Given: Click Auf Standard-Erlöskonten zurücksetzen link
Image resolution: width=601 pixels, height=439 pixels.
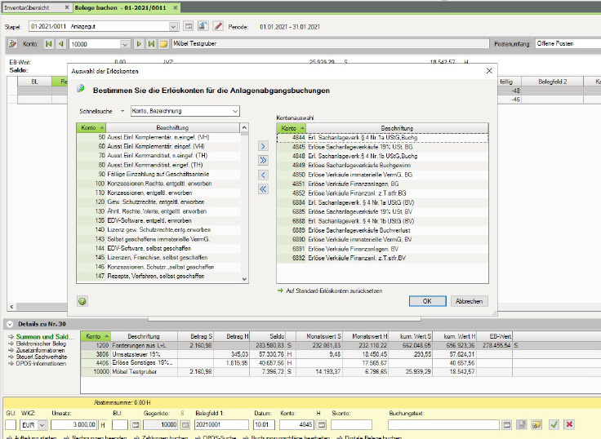Looking at the screenshot, I should point(334,290).
